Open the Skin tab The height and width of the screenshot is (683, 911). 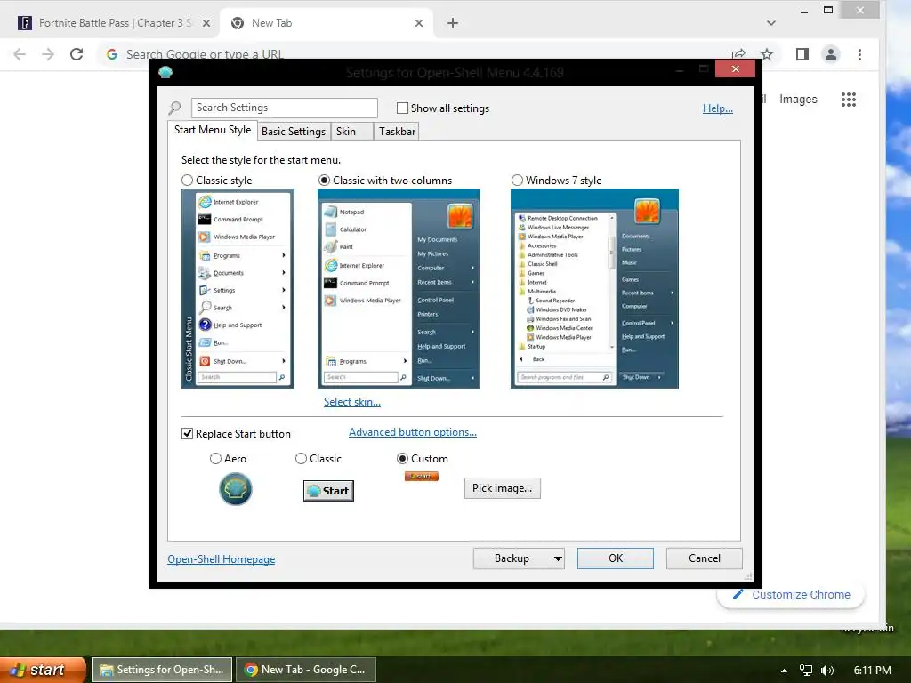tap(351, 132)
